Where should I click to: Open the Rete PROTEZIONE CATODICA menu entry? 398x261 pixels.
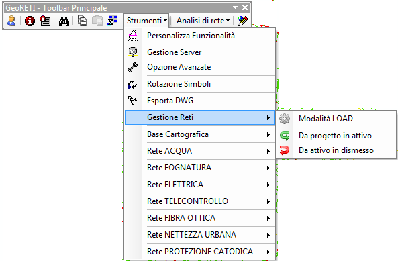click(x=200, y=252)
